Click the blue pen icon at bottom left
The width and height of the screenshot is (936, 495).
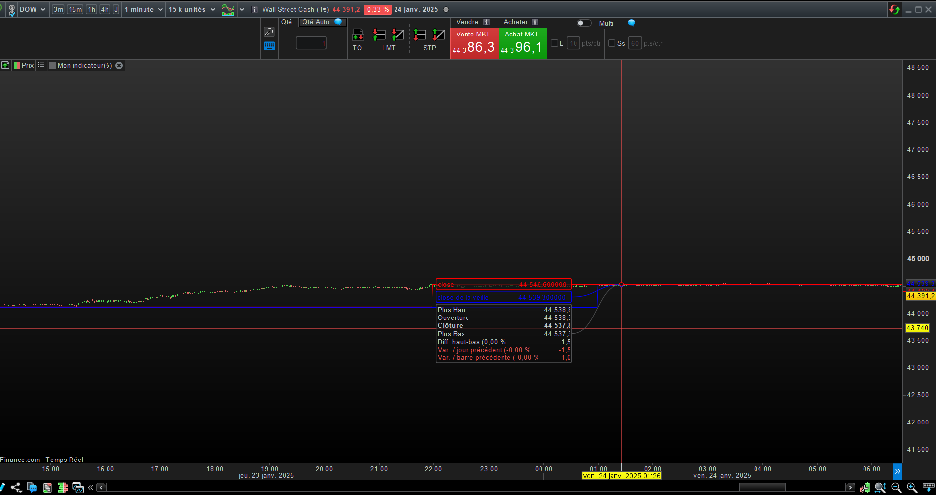2,488
